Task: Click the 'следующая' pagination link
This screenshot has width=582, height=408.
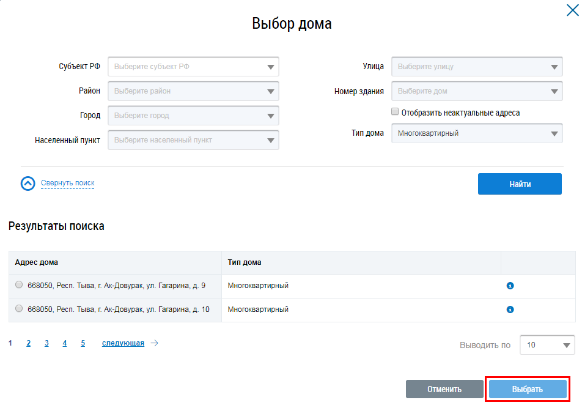Action: pos(123,343)
